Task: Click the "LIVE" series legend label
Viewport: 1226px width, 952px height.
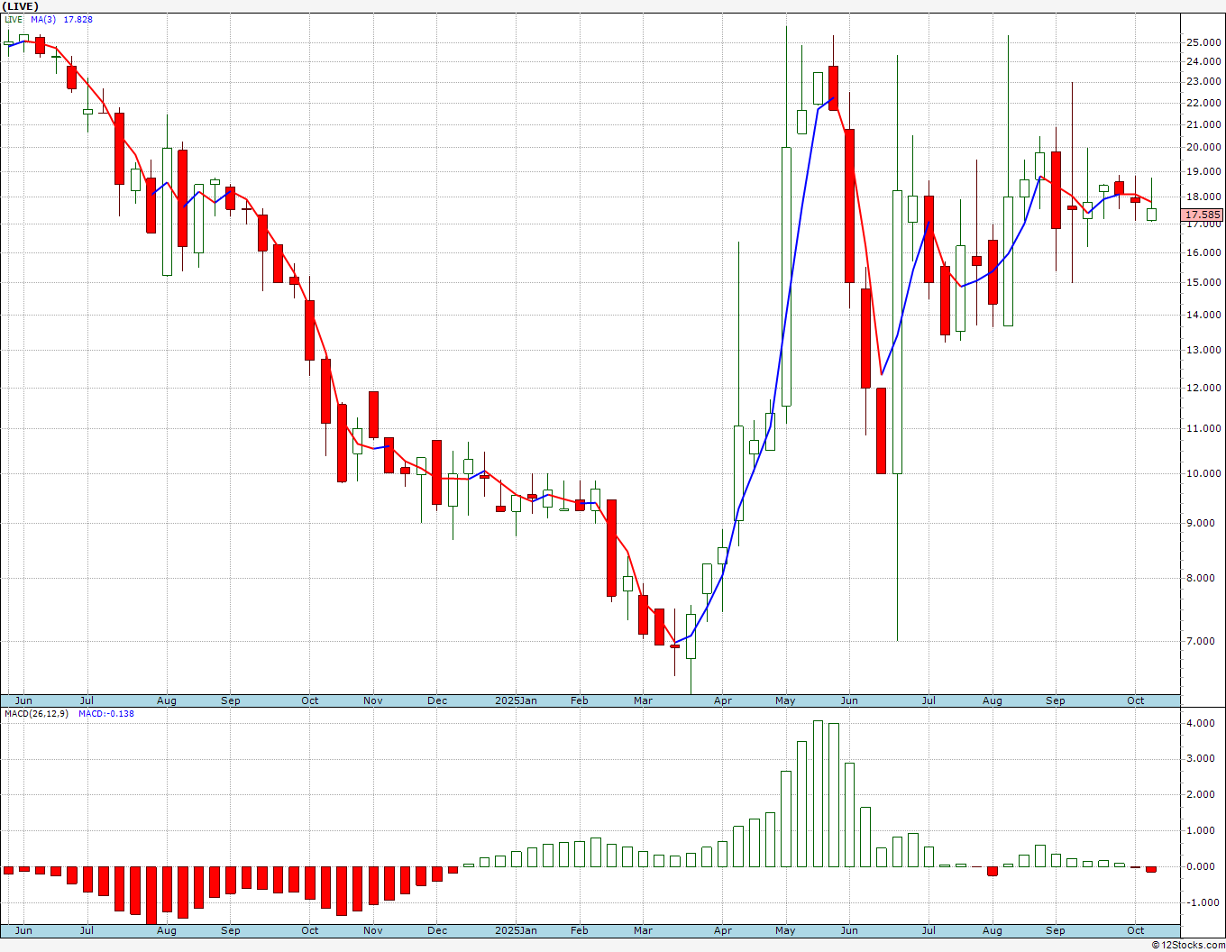Action: coord(14,19)
